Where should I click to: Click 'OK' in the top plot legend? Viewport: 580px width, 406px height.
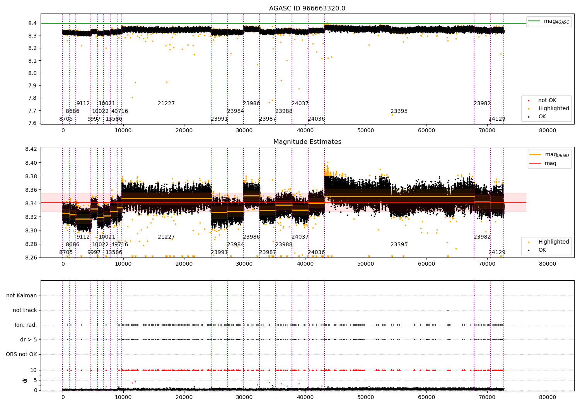tap(537, 117)
